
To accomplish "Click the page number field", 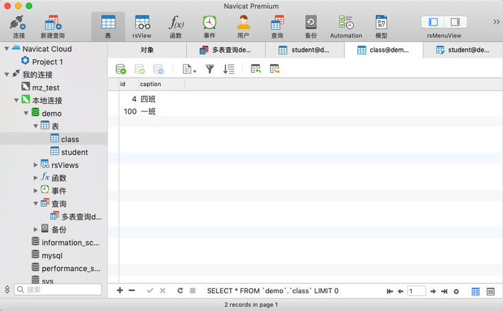I will 416,291.
